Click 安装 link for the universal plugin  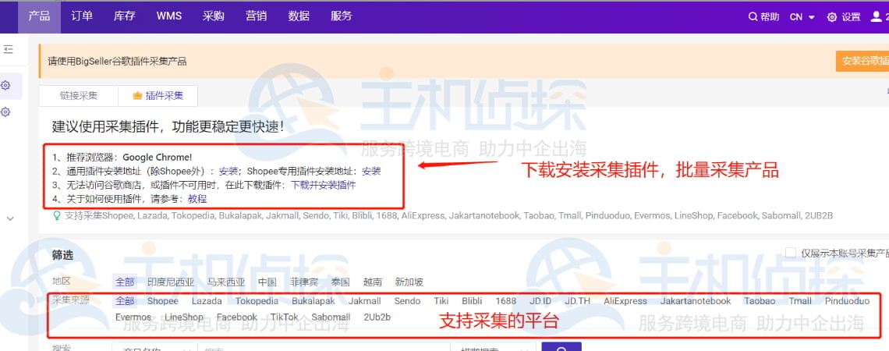pyautogui.click(x=228, y=171)
